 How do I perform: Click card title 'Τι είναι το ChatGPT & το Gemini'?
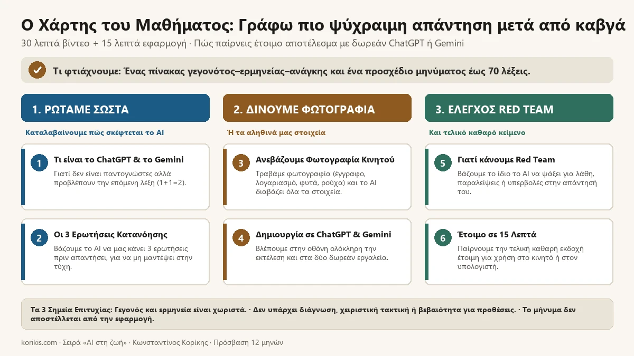point(119,160)
